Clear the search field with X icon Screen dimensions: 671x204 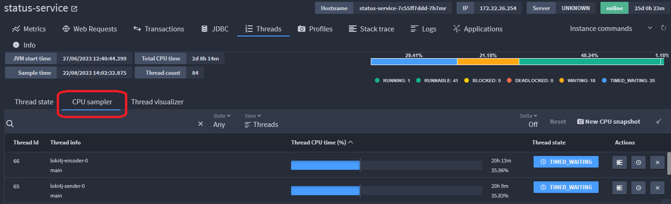coord(201,124)
